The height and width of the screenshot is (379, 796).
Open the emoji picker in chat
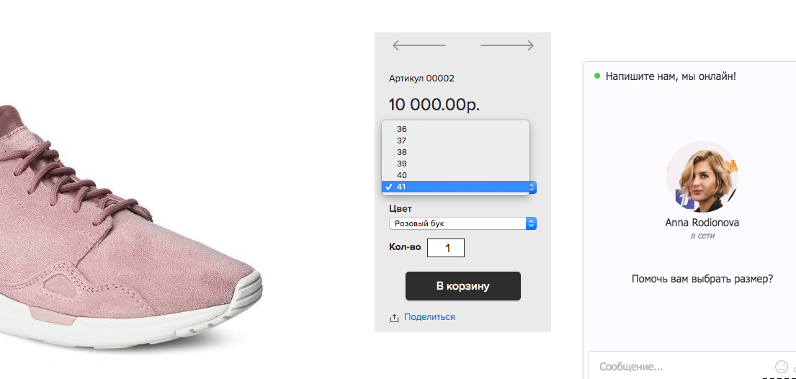pyautogui.click(x=781, y=366)
